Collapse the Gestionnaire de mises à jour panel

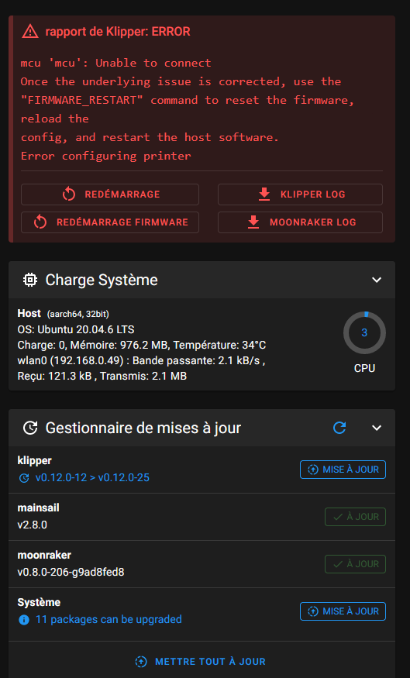(377, 428)
